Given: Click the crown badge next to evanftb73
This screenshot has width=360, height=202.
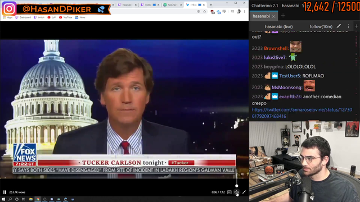Looking at the screenshot, I should 275,97.
